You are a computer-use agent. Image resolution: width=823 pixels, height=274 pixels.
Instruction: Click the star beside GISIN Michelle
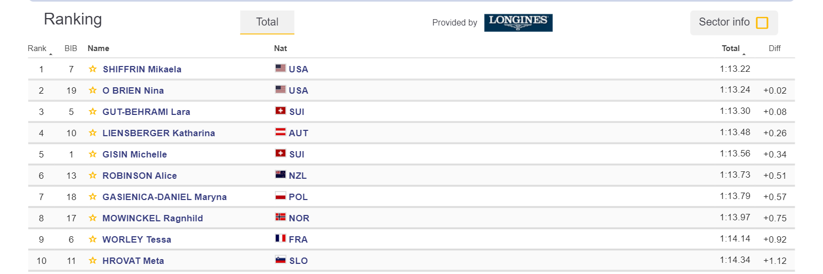click(93, 154)
